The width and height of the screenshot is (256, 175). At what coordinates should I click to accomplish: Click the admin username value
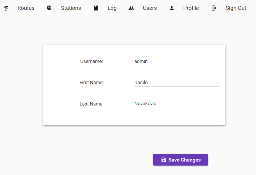(141, 61)
